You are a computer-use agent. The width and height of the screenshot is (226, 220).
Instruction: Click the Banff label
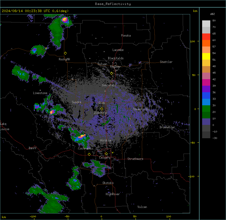33,148
